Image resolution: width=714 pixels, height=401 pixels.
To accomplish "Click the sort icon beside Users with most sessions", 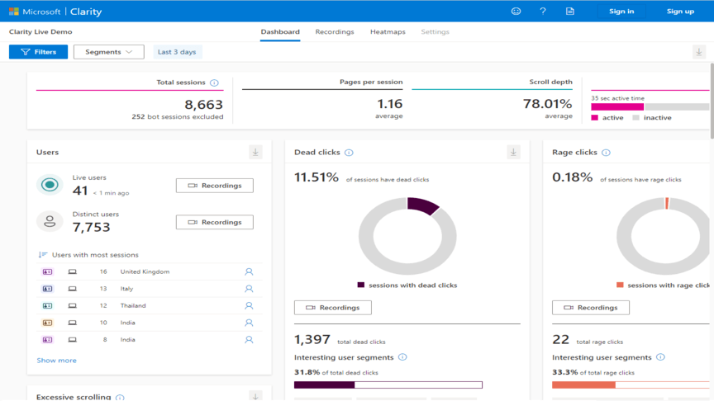I will pyautogui.click(x=43, y=255).
